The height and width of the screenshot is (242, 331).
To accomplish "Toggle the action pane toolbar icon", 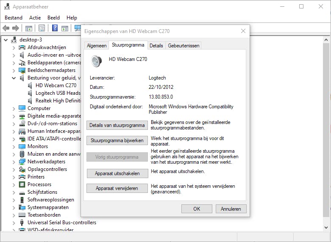I will [65, 28].
